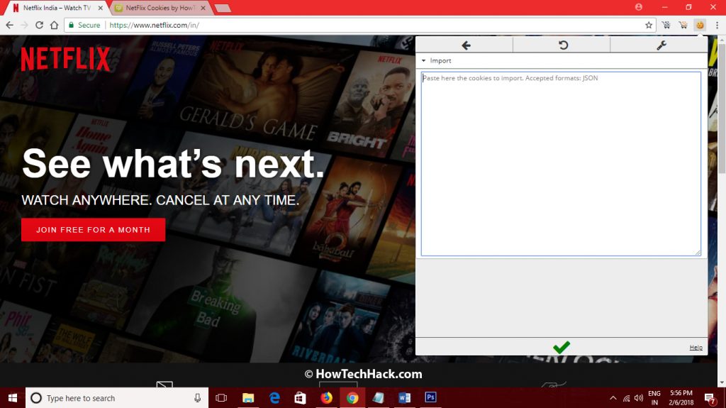Launch Firefox from taskbar
Screen dimensions: 726x408
click(326, 398)
